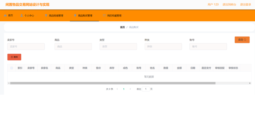Select the table header select-all checkbox
The height and width of the screenshot is (116, 255).
tap(12, 68)
